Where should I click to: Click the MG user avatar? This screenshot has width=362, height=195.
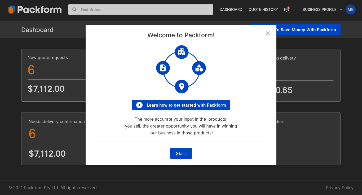pyautogui.click(x=350, y=10)
